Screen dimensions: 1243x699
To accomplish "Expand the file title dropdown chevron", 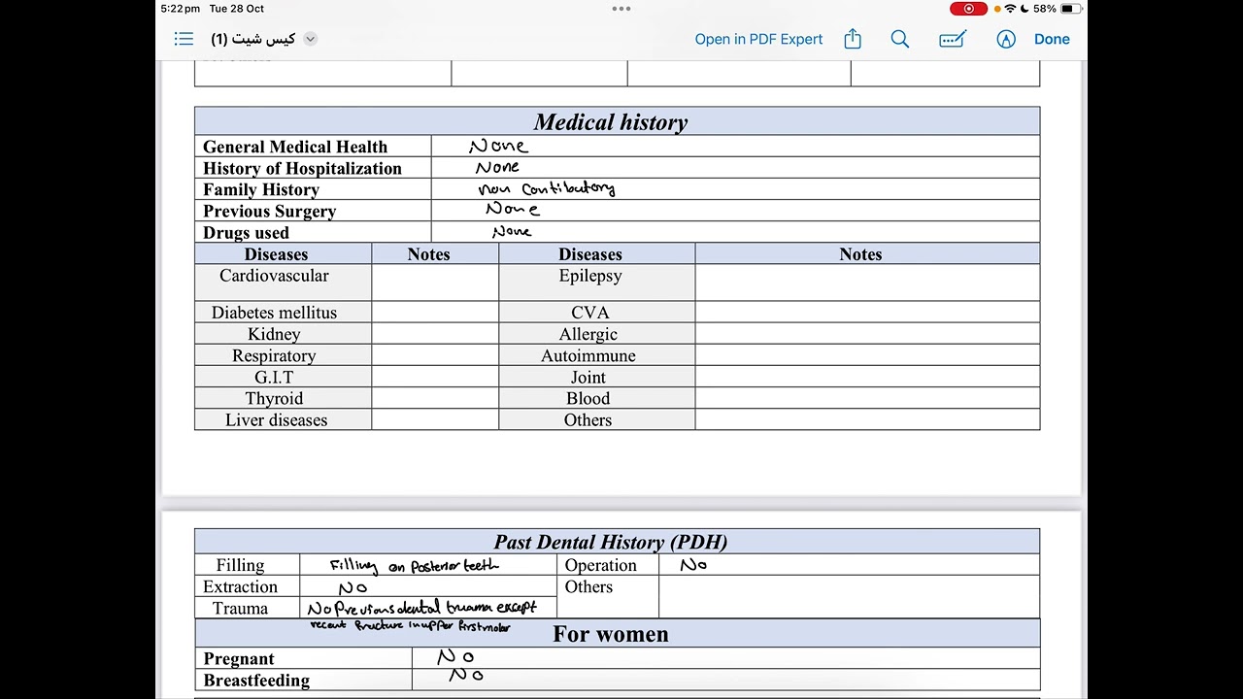I will click(x=310, y=39).
